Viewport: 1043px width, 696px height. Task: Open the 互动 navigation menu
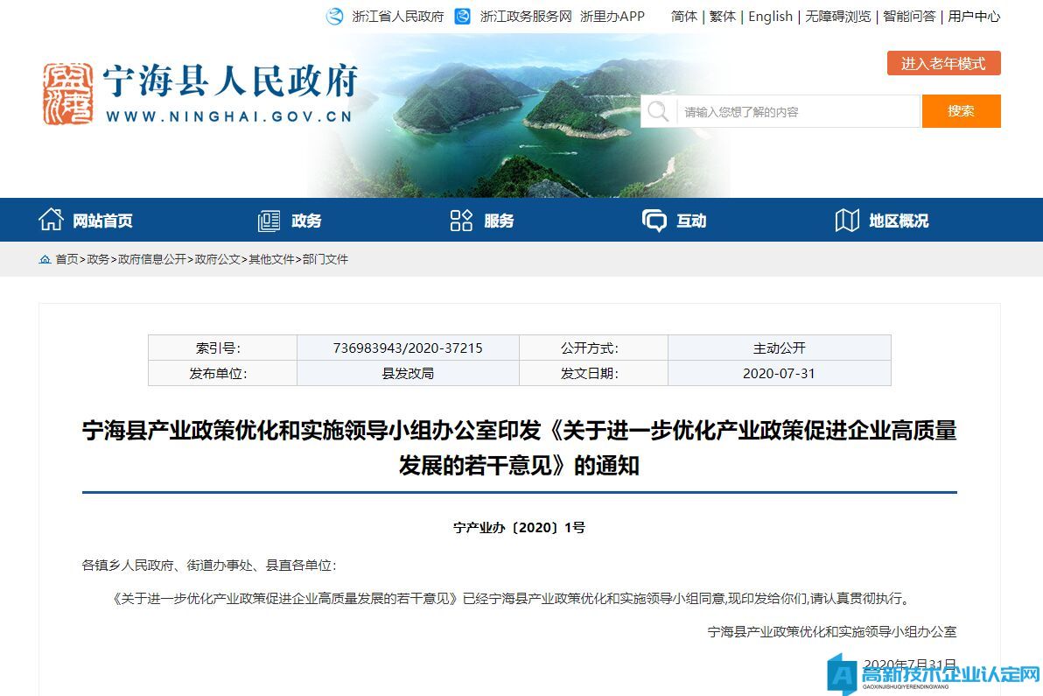[691, 221]
